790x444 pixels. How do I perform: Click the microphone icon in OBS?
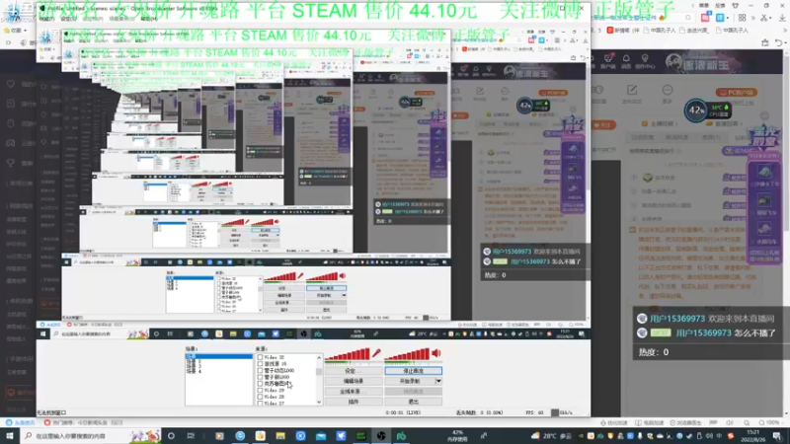(376, 353)
